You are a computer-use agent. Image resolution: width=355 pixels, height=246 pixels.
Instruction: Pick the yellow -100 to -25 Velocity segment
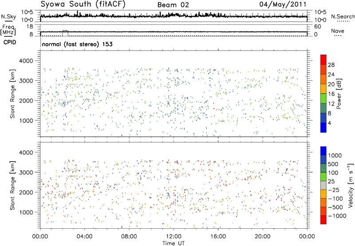point(323,194)
